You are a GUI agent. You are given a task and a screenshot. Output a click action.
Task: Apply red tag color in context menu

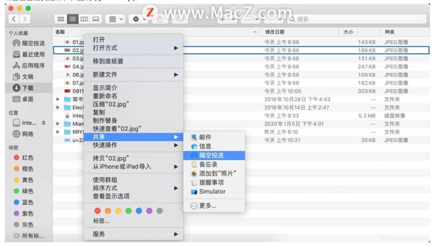click(98, 211)
